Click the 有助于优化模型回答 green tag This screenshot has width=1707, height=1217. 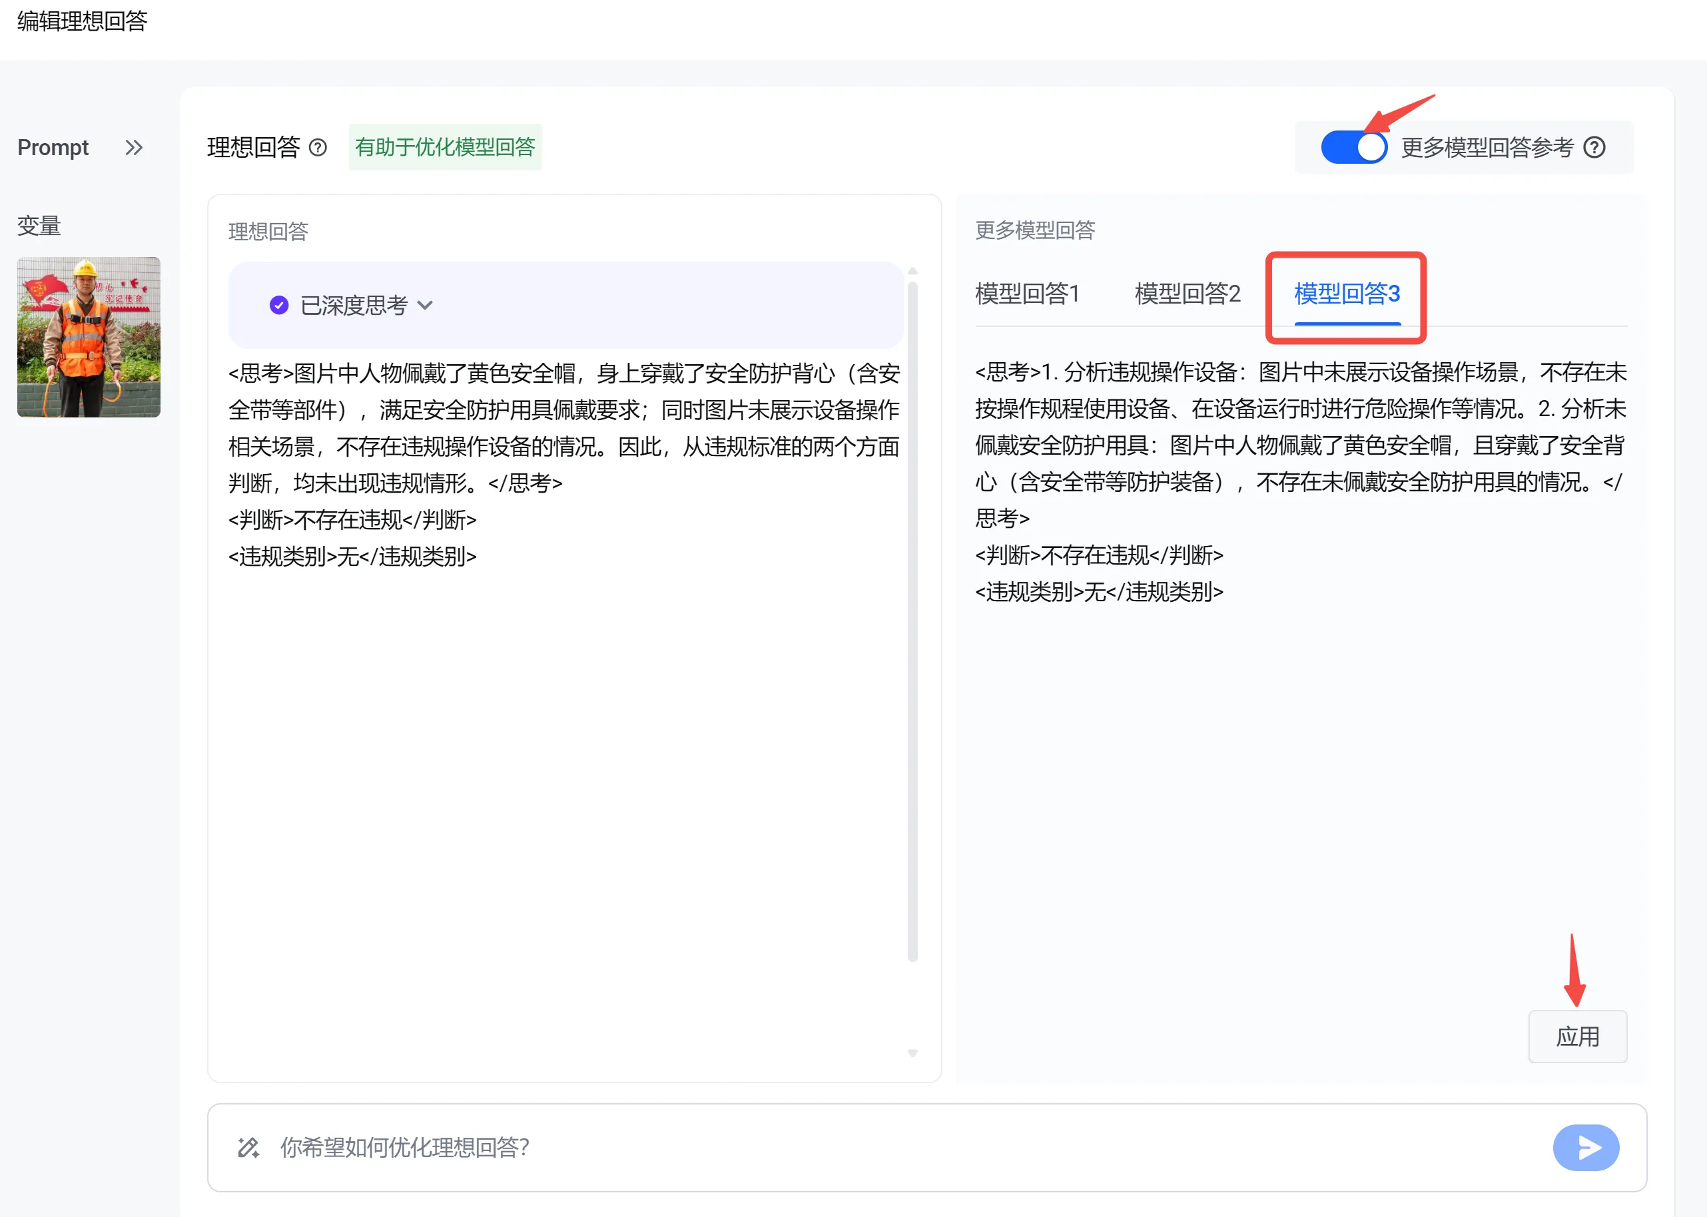[444, 147]
